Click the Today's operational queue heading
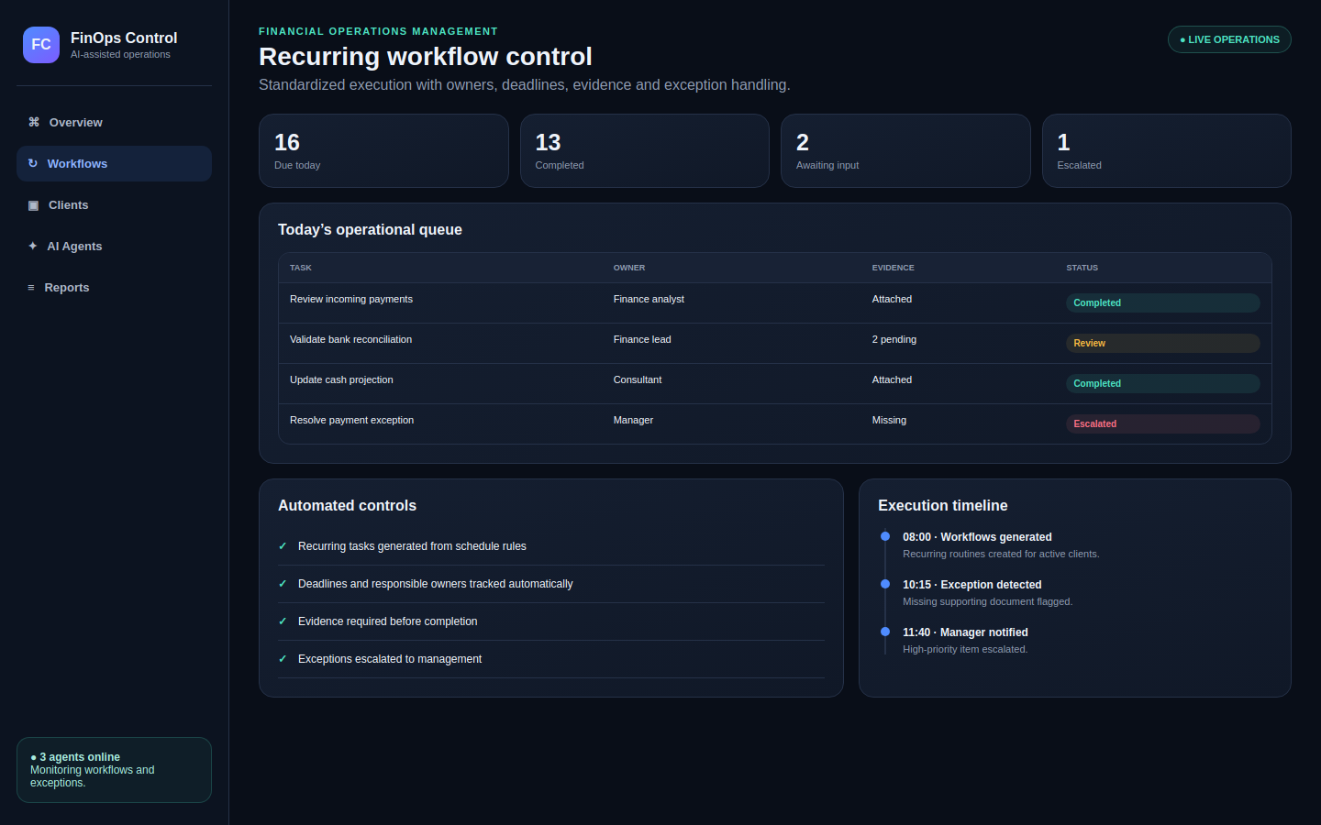The width and height of the screenshot is (1321, 825). coord(370,229)
